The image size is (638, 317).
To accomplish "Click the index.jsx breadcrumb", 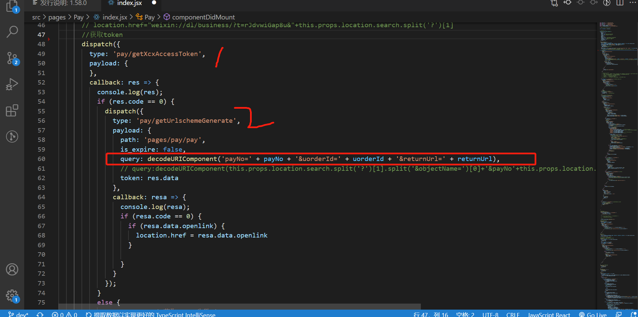I will coord(110,17).
